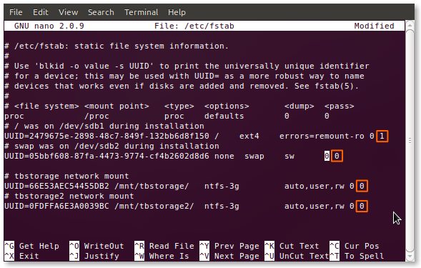The height and width of the screenshot is (268, 421).
Task: Click boxed 0 on tbstorage2 line
Action: pos(362,207)
